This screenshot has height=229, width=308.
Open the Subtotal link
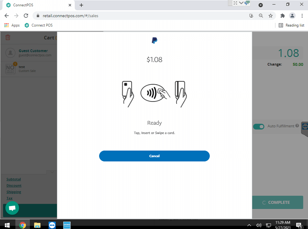point(13,179)
